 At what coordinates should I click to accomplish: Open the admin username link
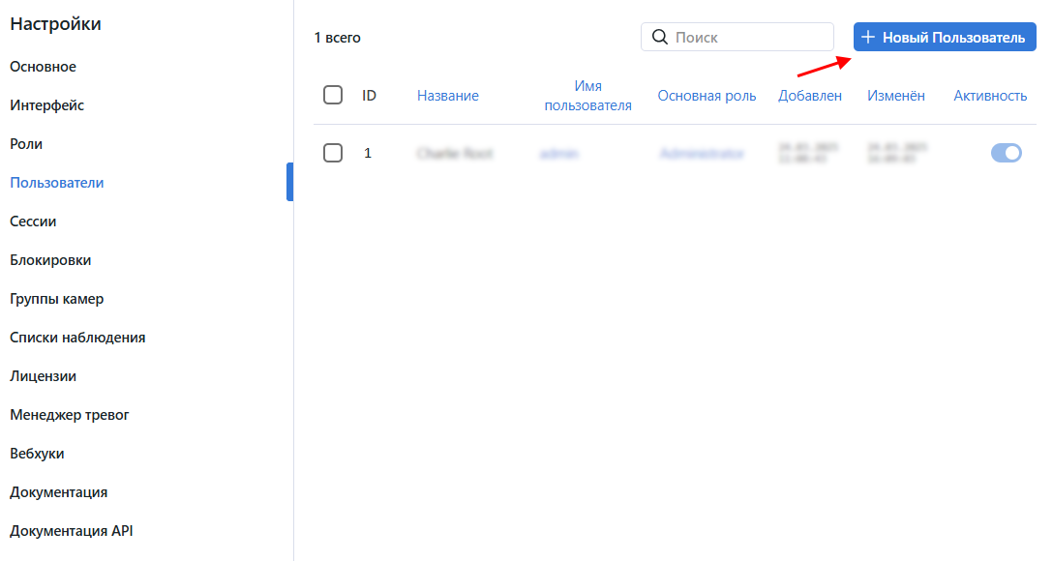pos(558,152)
